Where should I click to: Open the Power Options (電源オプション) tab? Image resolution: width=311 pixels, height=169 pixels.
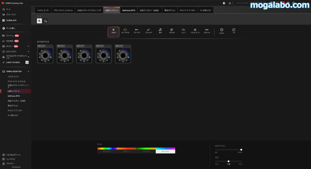coord(170,10)
